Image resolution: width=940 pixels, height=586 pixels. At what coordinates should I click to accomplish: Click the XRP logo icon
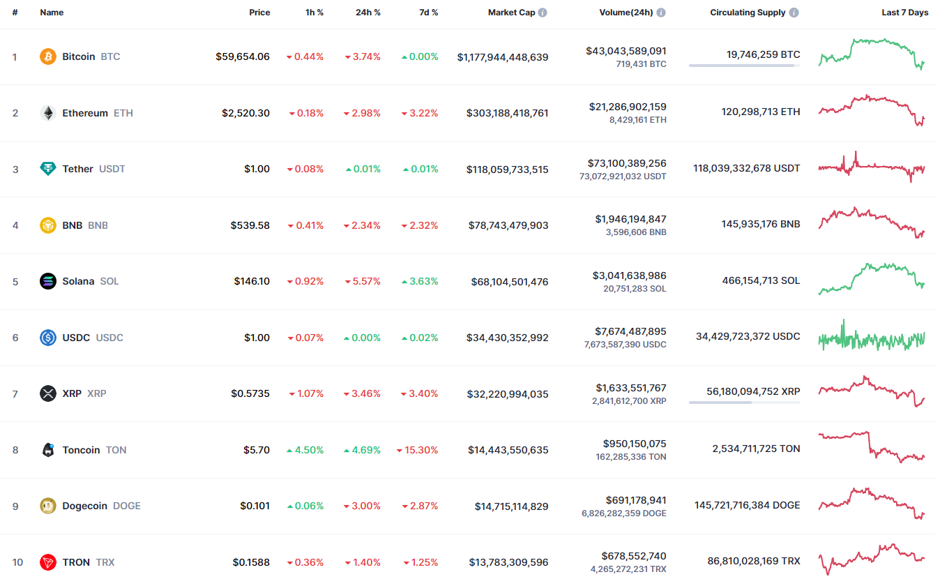click(x=48, y=393)
